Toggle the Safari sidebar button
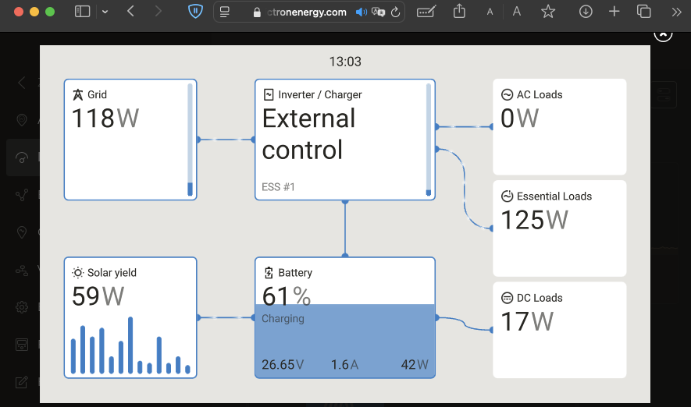Image resolution: width=691 pixels, height=407 pixels. click(x=82, y=12)
